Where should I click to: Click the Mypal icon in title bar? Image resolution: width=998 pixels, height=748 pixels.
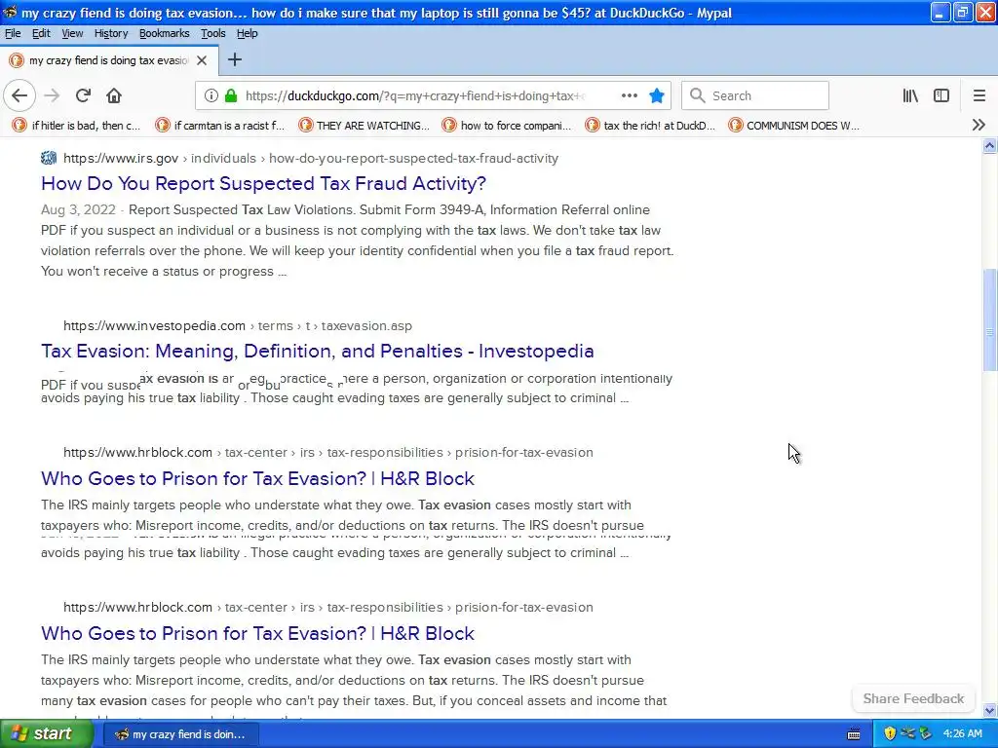tap(10, 12)
